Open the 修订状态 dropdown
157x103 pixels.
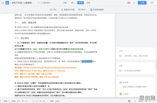83,10
